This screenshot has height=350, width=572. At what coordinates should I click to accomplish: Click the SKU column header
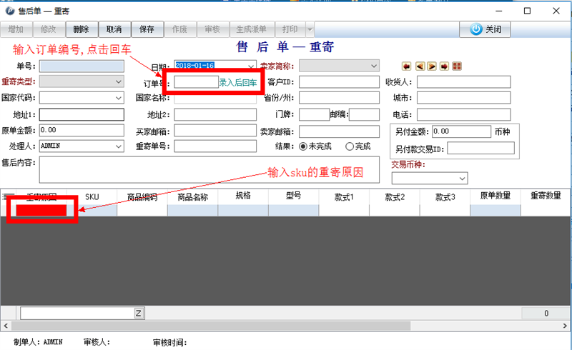pyautogui.click(x=92, y=196)
